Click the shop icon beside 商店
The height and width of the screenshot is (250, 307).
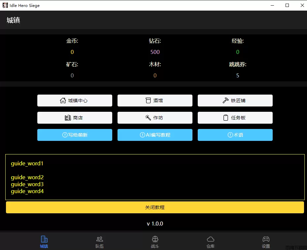point(68,118)
